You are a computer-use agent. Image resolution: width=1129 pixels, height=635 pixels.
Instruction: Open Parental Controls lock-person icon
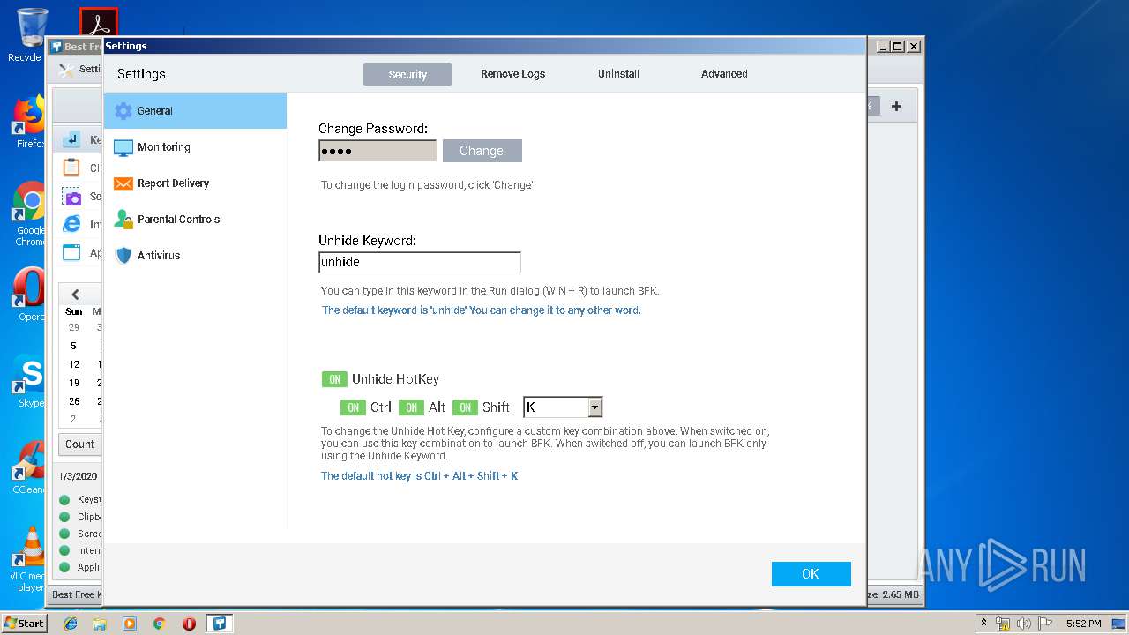(123, 220)
